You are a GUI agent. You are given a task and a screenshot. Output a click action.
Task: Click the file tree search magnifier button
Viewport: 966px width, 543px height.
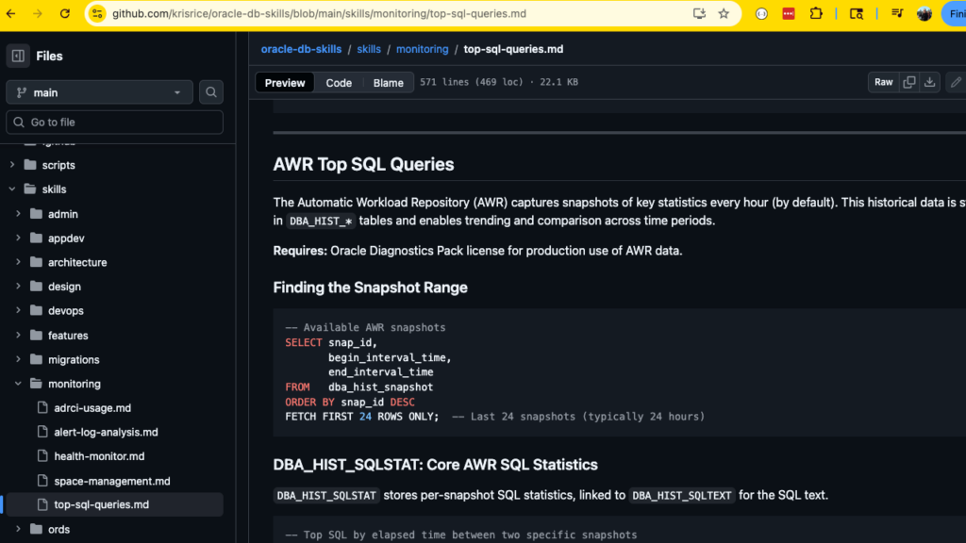point(211,92)
